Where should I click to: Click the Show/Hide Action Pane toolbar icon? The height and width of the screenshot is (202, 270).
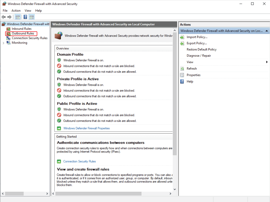(x=31, y=17)
